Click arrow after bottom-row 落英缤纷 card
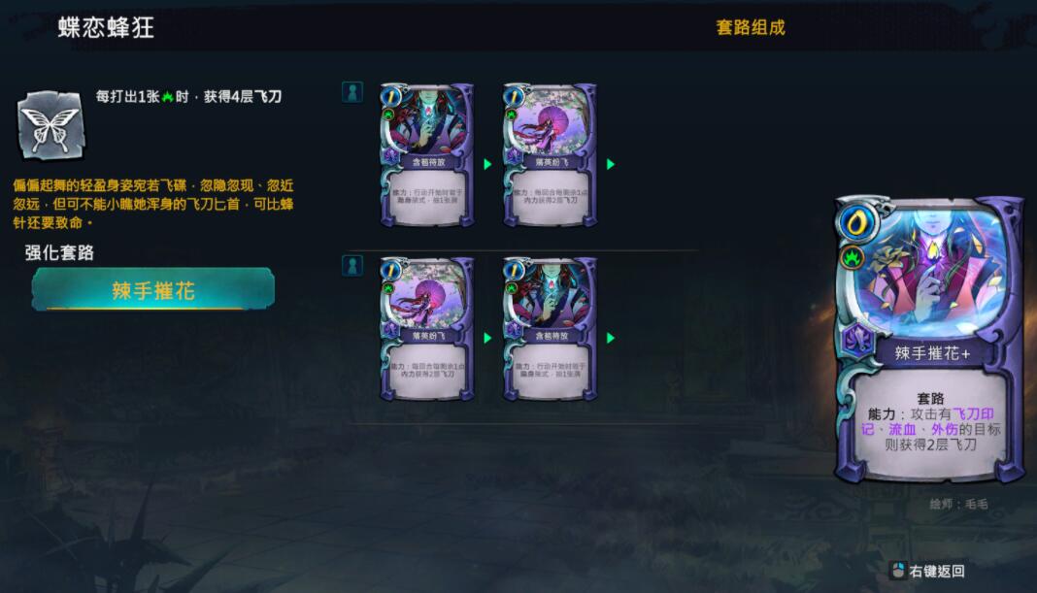This screenshot has height=593, width=1037. (x=487, y=338)
